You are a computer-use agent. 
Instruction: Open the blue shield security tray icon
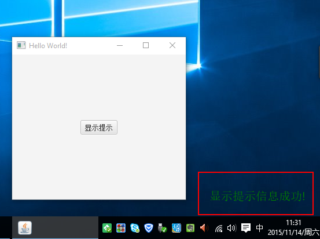pyautogui.click(x=149, y=228)
